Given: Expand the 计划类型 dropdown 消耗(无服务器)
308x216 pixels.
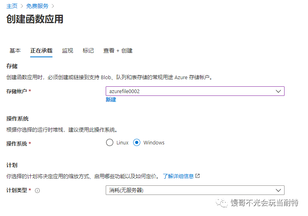Looking at the screenshot, I should (195, 190).
